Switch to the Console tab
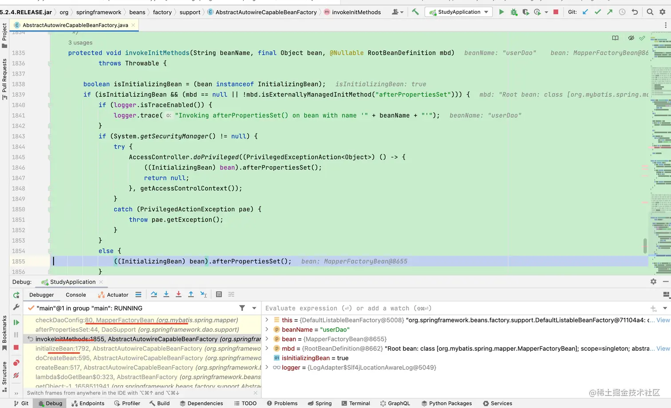671x408 pixels. 76,295
